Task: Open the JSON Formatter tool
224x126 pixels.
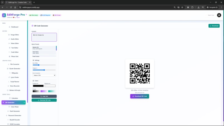Action: tap(14, 124)
